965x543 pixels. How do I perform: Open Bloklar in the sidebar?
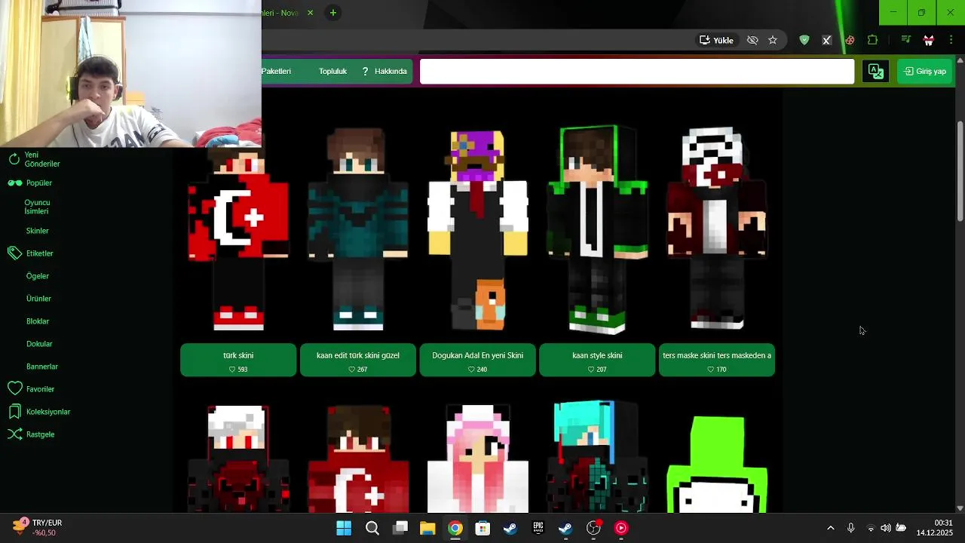coord(37,321)
